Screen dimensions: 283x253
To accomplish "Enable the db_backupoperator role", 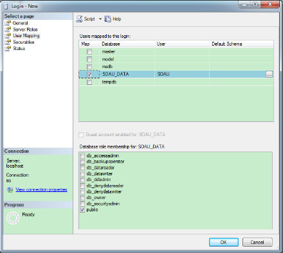I will [x=82, y=162].
